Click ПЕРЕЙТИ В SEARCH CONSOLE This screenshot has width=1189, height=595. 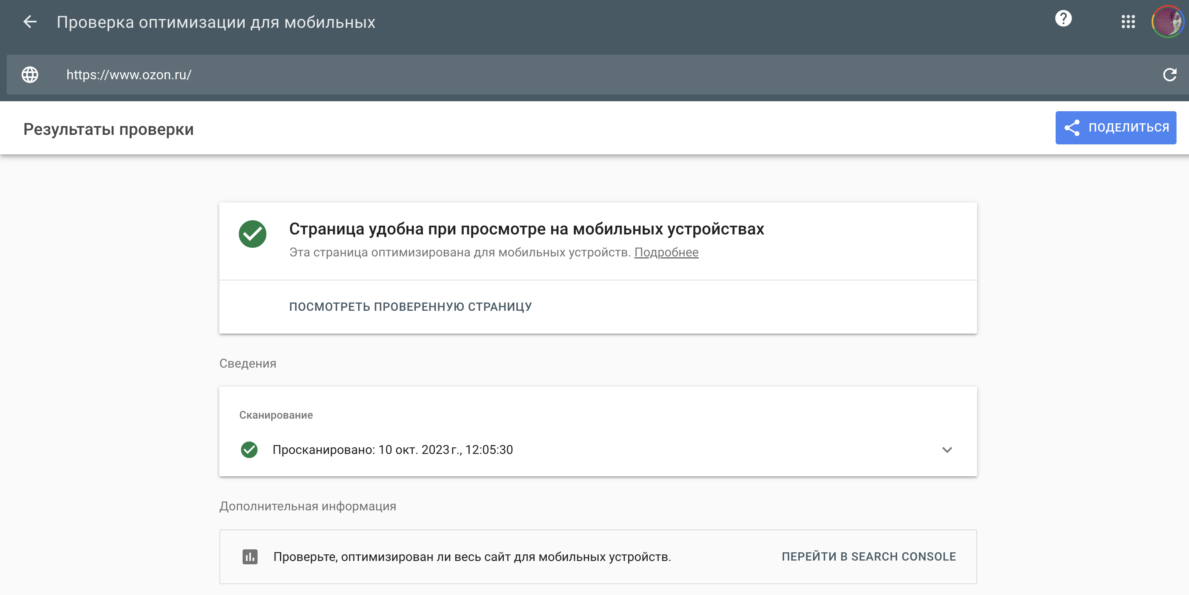[869, 557]
